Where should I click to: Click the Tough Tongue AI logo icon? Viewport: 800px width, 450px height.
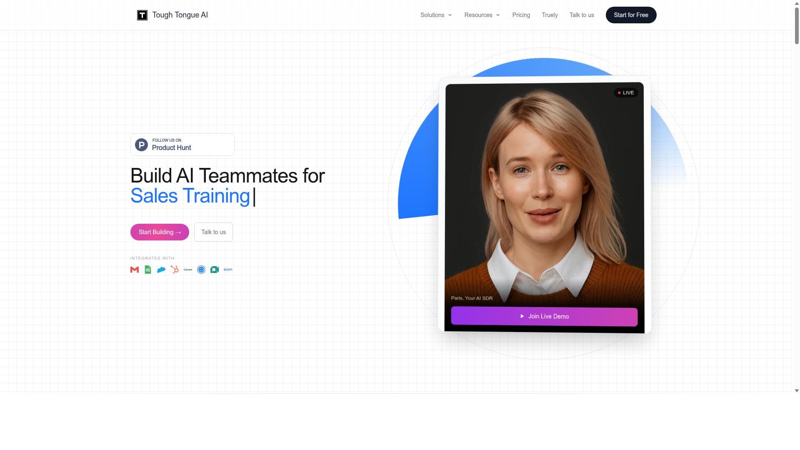point(142,15)
